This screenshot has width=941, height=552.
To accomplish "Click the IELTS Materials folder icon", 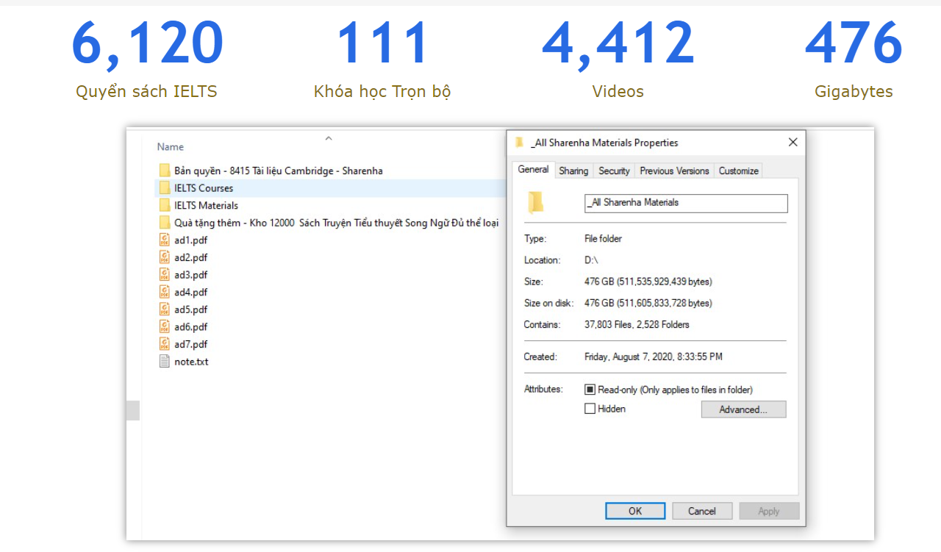I will [165, 206].
